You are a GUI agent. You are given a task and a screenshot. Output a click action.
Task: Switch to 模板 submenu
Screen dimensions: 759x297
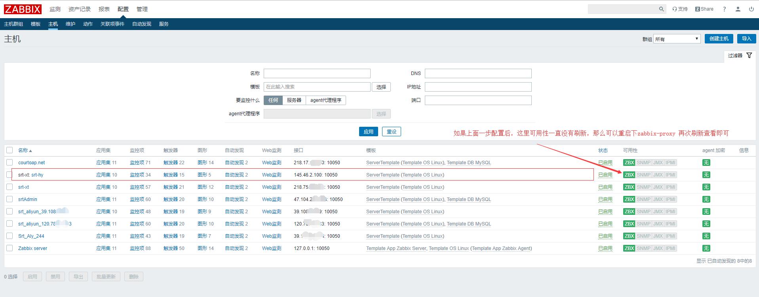[36, 24]
